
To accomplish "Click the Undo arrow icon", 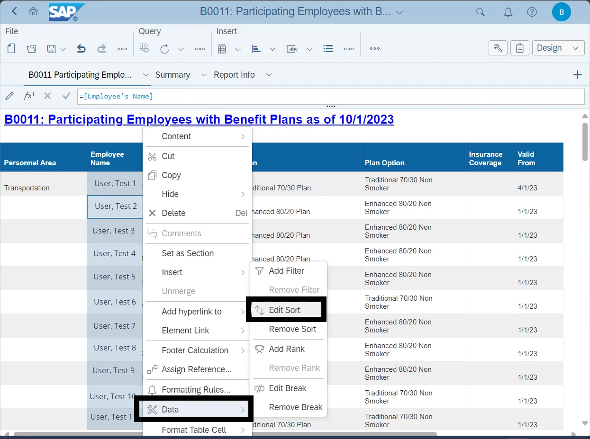I will tap(81, 48).
